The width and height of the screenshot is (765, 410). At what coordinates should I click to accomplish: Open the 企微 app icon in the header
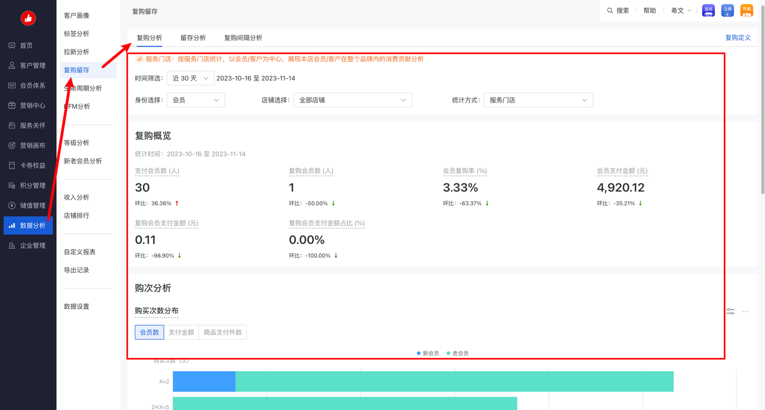727,10
